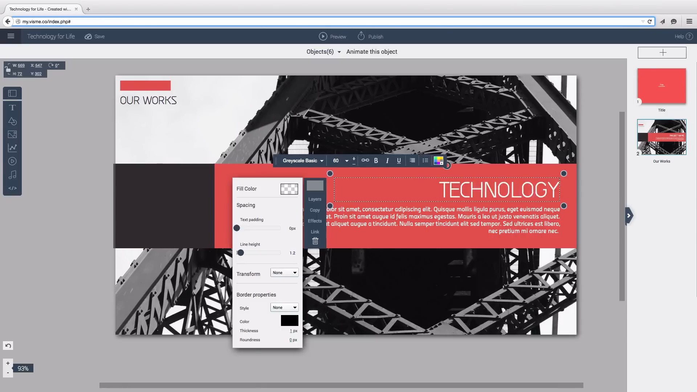Click the undo icon
This screenshot has width=697, height=392.
coord(8,346)
